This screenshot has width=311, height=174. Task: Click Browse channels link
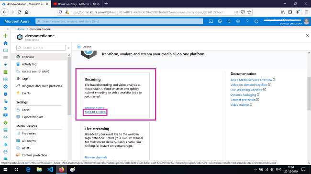pos(96,157)
